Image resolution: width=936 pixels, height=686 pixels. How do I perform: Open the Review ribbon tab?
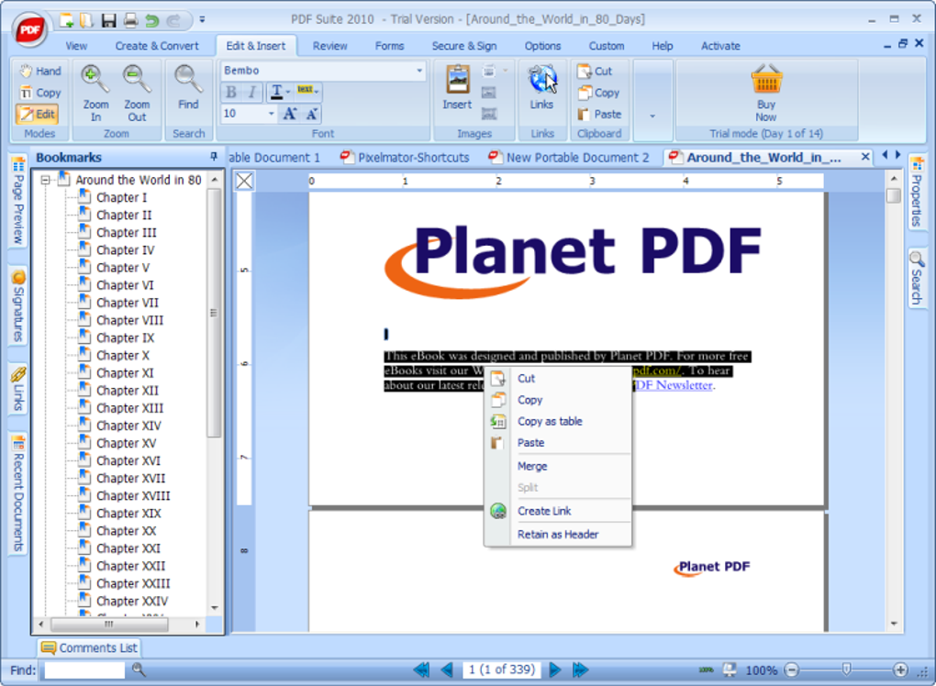[x=330, y=46]
